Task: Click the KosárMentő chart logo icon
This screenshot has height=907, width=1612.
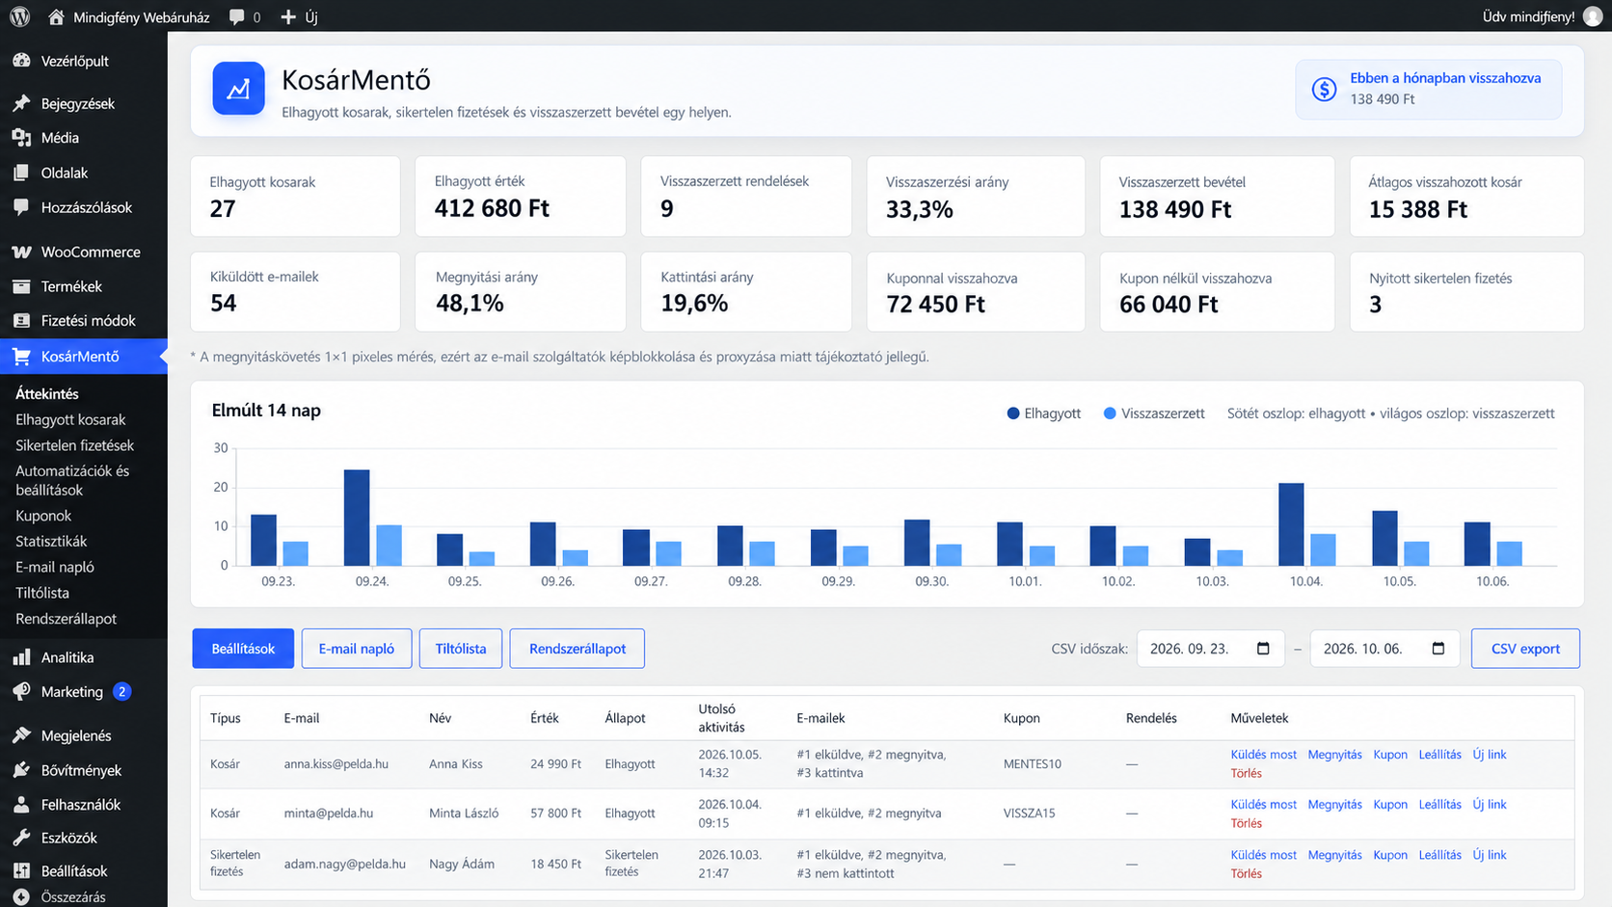Action: coord(238,89)
